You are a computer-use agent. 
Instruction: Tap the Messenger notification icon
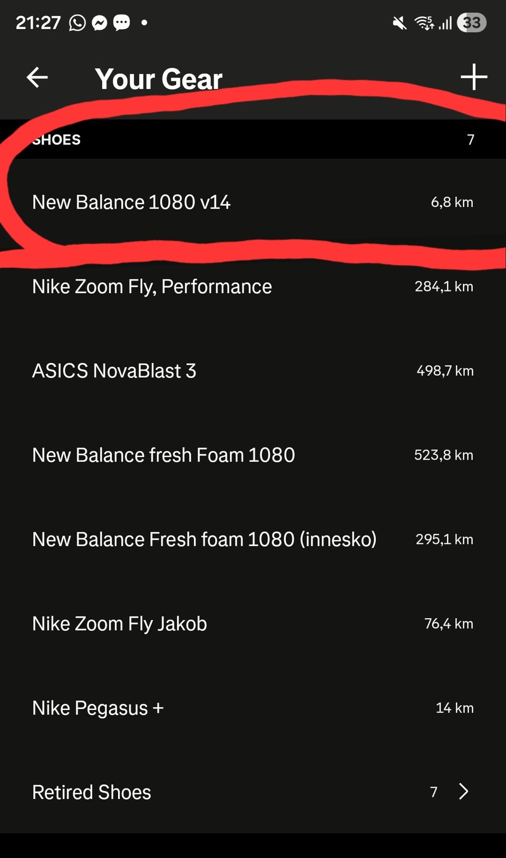click(x=100, y=23)
